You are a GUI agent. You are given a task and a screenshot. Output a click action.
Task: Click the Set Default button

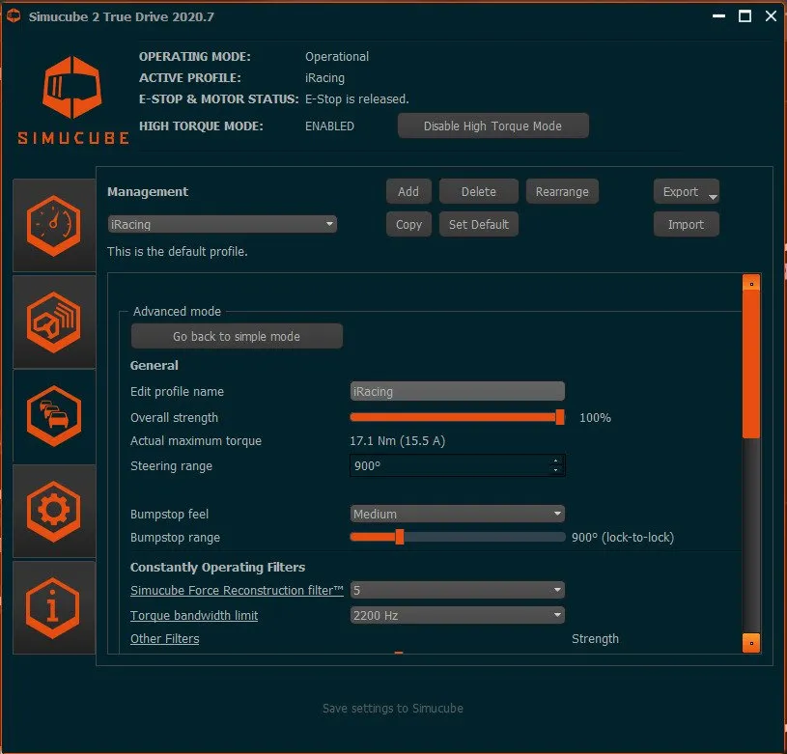coord(478,224)
